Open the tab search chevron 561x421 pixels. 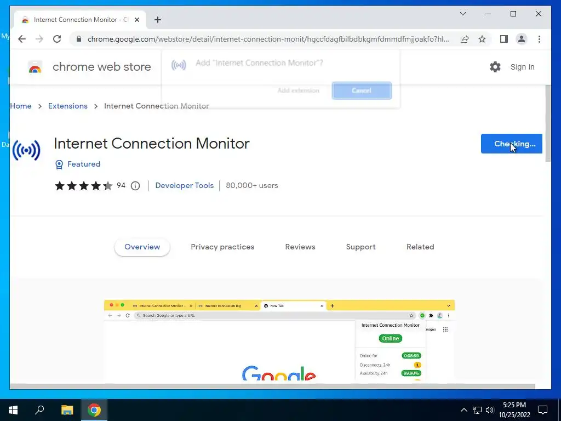point(462,14)
